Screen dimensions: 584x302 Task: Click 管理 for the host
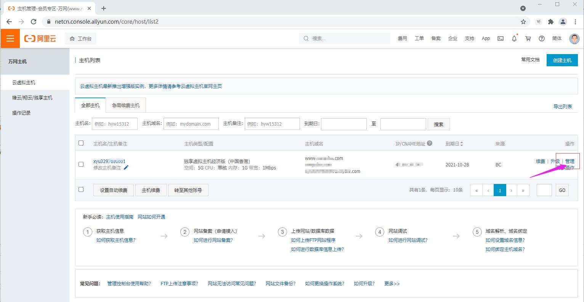tap(570, 161)
